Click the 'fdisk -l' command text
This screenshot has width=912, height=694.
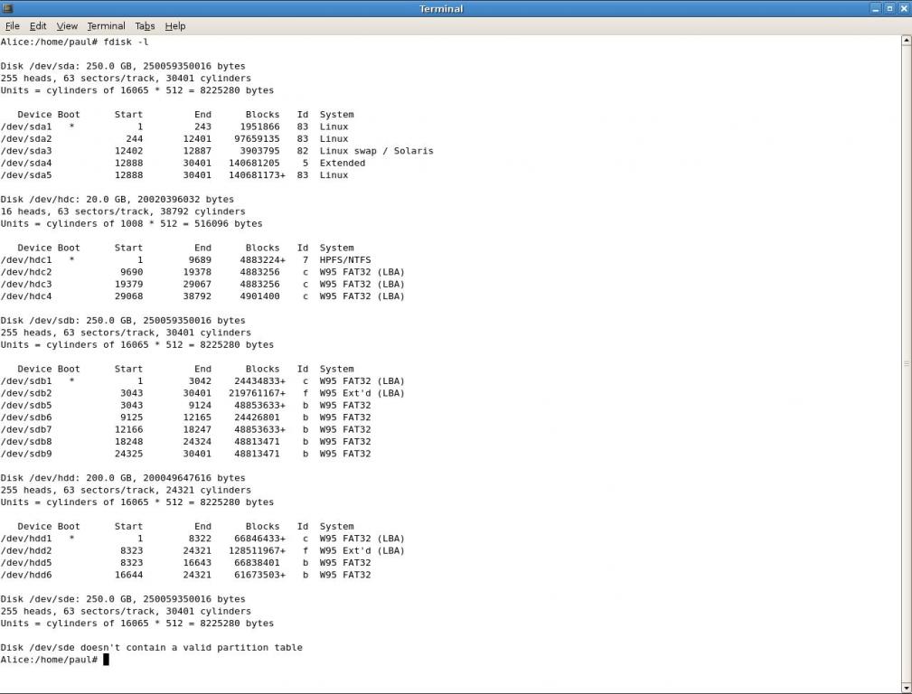pos(127,42)
